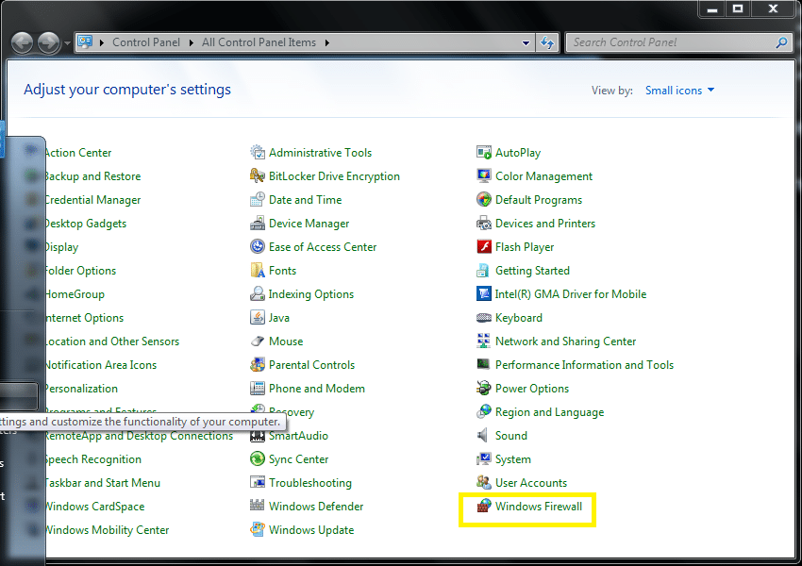Image resolution: width=802 pixels, height=566 pixels.
Task: Open the Windows Defender icon
Action: [258, 506]
